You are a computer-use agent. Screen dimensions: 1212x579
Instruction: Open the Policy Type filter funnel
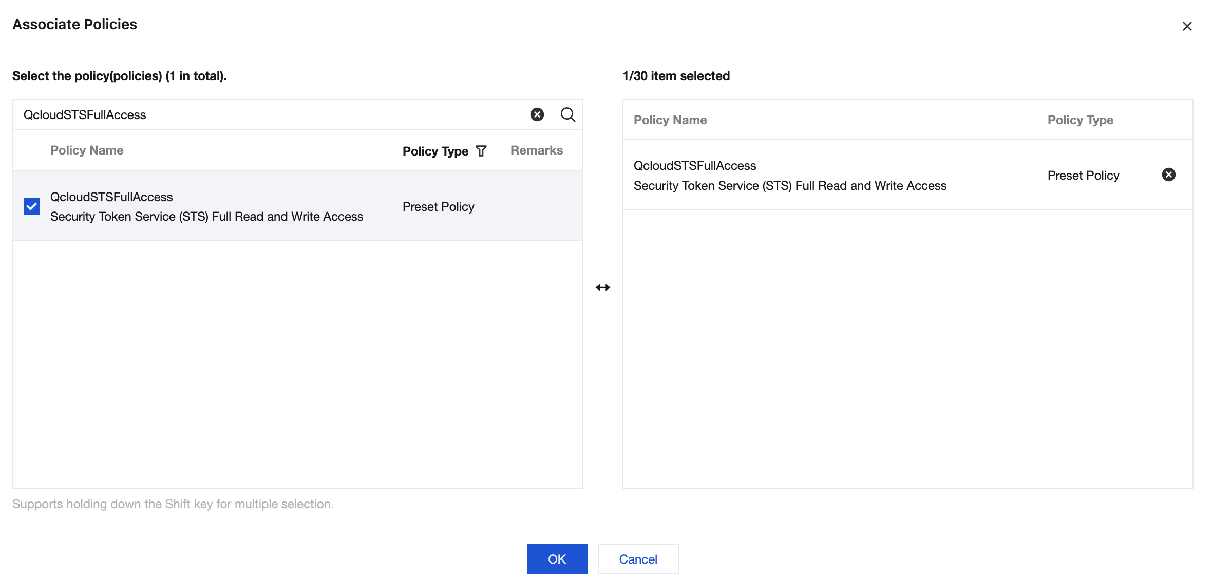point(481,151)
